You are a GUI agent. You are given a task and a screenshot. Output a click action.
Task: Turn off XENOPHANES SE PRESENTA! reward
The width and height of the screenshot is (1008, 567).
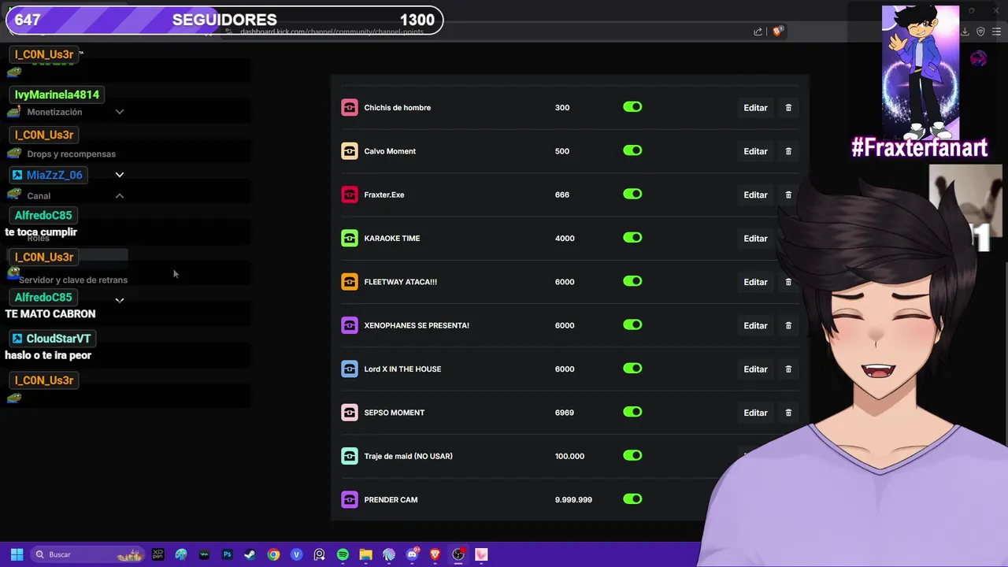point(632,324)
